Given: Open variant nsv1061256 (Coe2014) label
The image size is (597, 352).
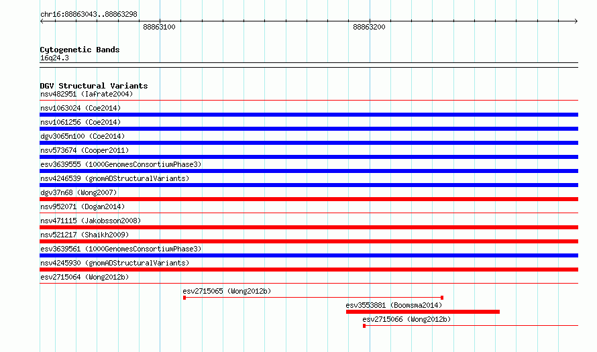Looking at the screenshot, I should pyautogui.click(x=80, y=122).
